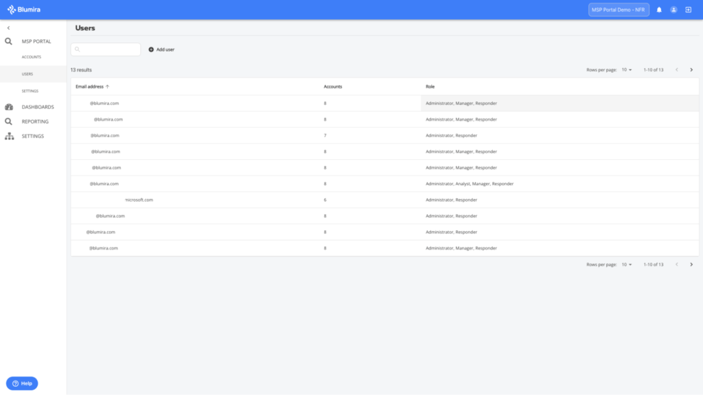The height and width of the screenshot is (395, 703).
Task: Toggle sorting on the Email address column
Action: [94, 86]
